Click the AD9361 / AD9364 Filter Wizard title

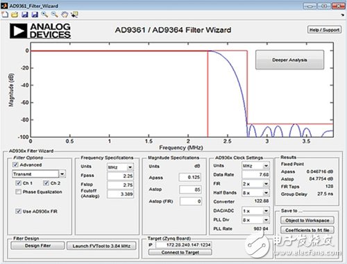pos(173,30)
